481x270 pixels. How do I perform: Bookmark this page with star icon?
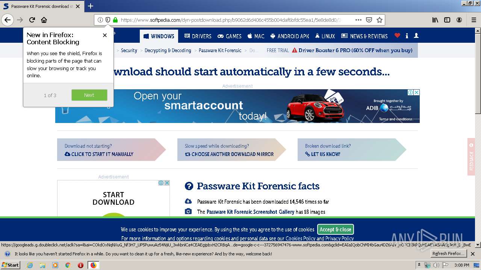pyautogui.click(x=380, y=20)
